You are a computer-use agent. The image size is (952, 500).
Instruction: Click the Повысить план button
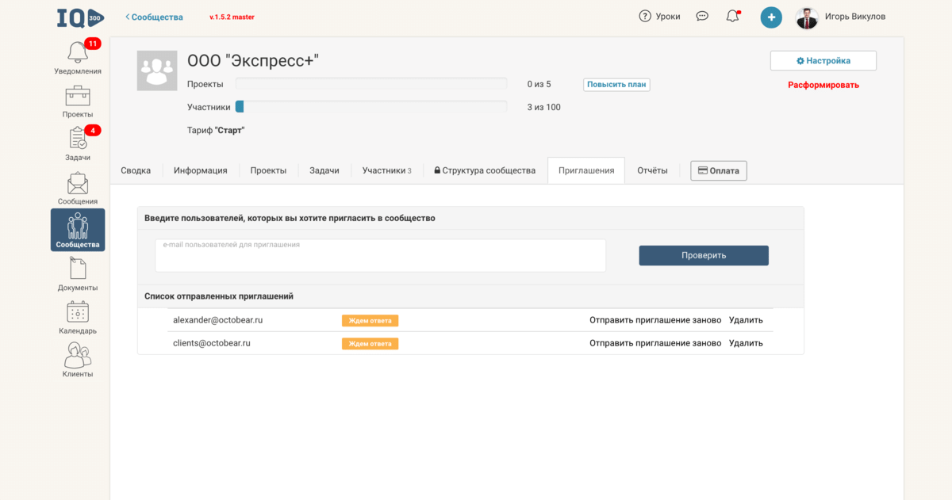tap(616, 85)
